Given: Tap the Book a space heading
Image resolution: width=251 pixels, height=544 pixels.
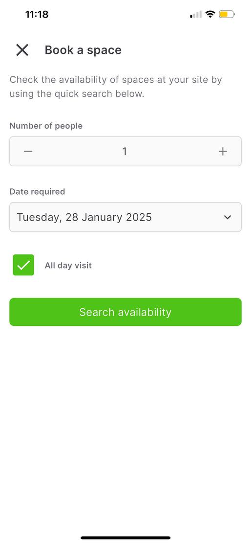Looking at the screenshot, I should pyautogui.click(x=83, y=50).
